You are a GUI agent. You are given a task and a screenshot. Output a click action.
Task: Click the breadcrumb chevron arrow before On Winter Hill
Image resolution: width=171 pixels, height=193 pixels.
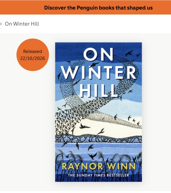pos(1,24)
